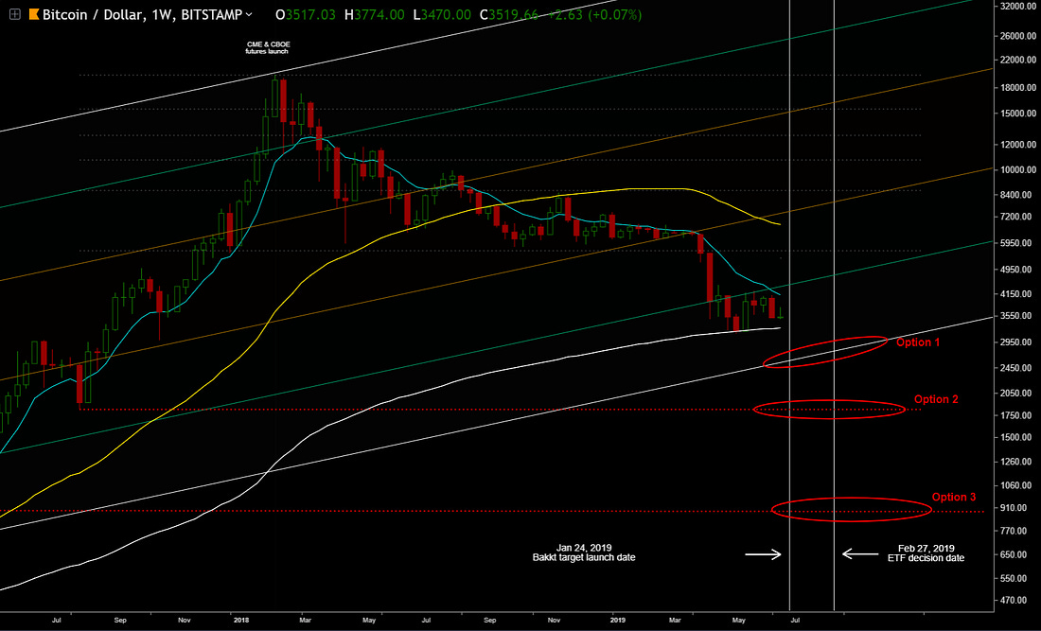Select the Option 1 red ellipse drawing
1041x631 pixels.
pos(823,351)
